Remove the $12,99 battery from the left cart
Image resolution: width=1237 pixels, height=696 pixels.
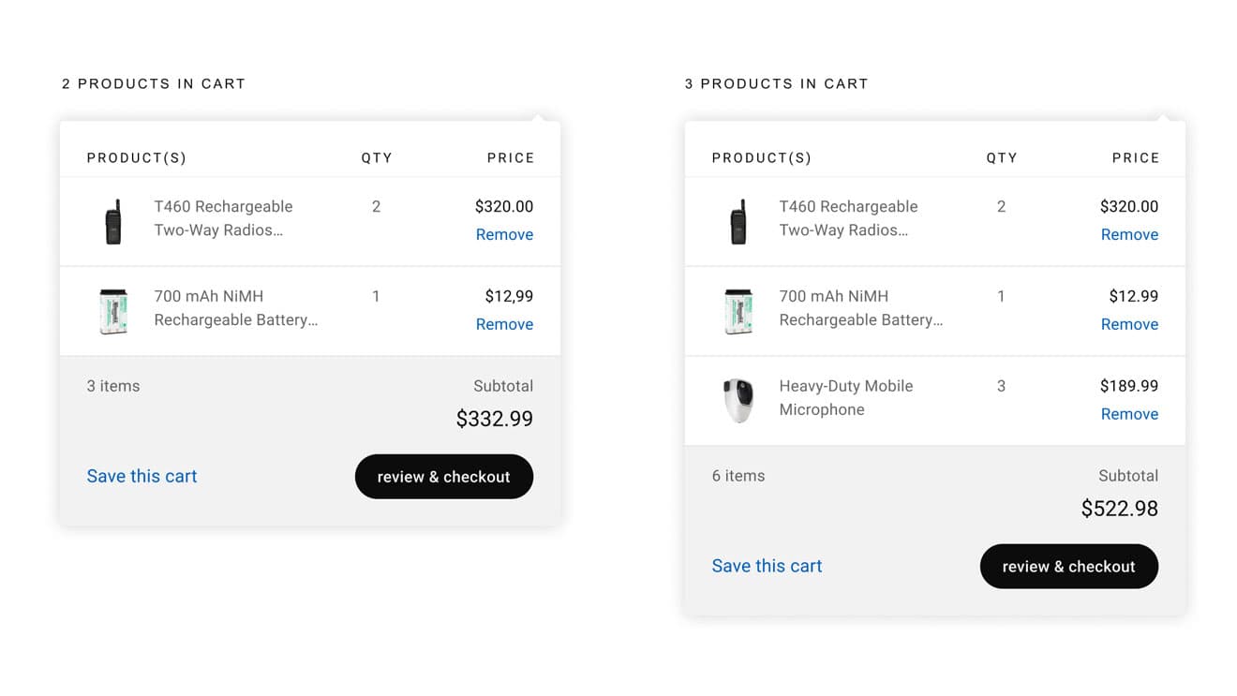click(x=504, y=324)
